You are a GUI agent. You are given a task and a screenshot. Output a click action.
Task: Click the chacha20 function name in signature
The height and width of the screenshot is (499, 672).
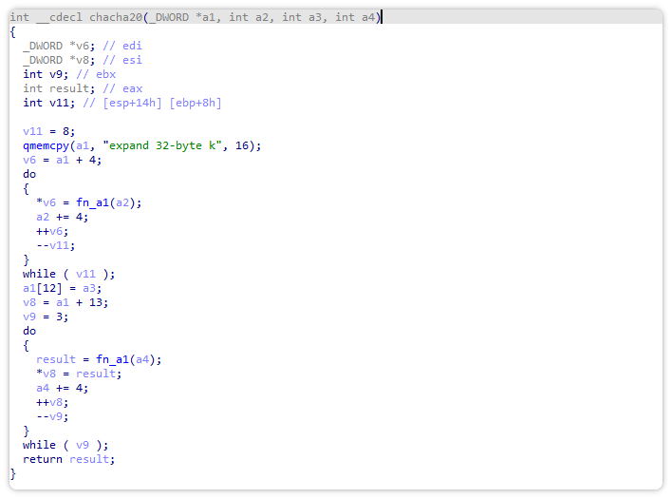[x=116, y=17]
